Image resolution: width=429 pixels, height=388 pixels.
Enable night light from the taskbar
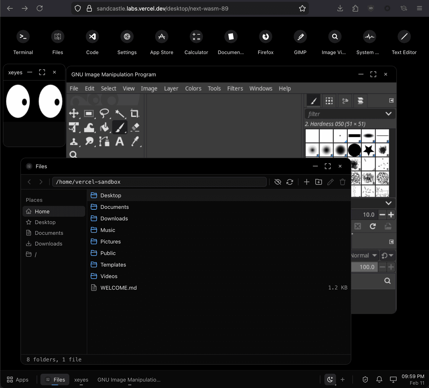(x=330, y=379)
